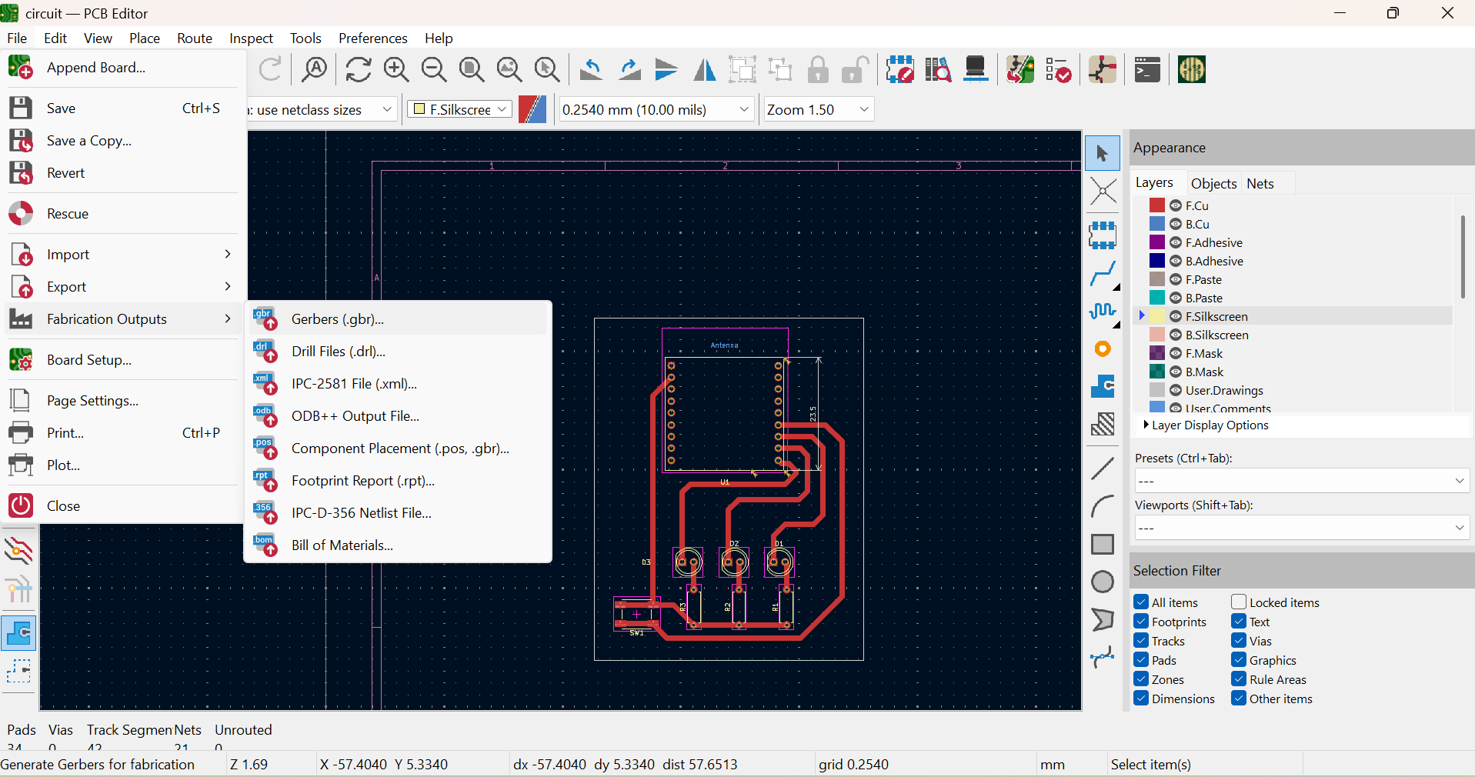Hide the F.Cu layer using eye icon
1475x777 pixels.
[1176, 205]
